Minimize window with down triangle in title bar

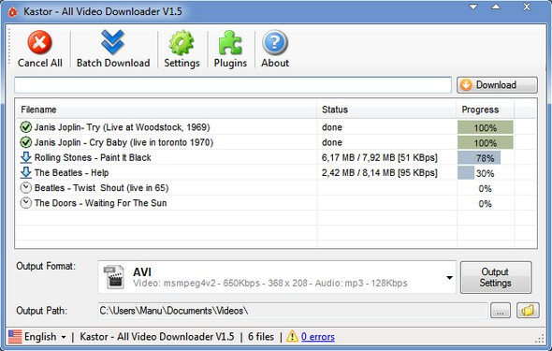(473, 7)
